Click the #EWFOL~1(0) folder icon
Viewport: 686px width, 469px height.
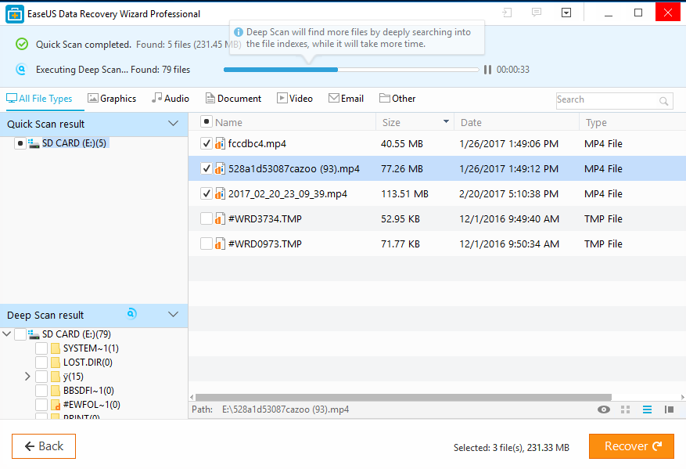pyautogui.click(x=55, y=405)
